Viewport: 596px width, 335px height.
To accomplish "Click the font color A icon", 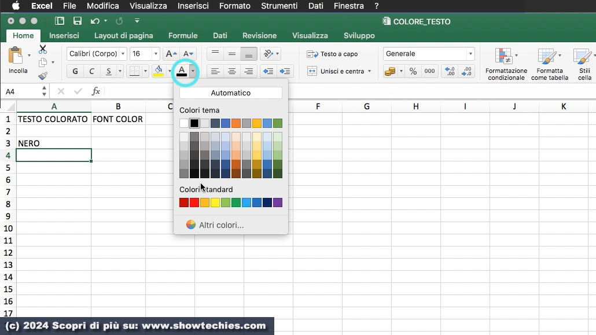I will [182, 71].
